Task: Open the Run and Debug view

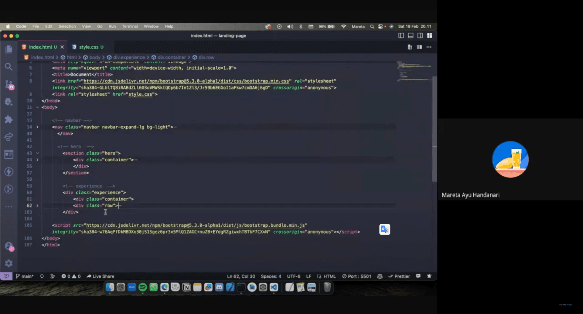Action: 9,102
